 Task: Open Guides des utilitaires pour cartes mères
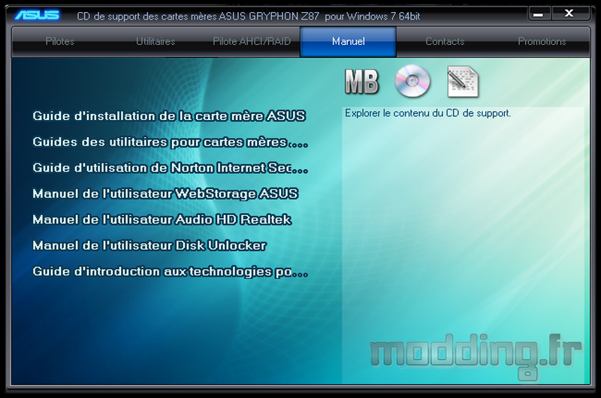coord(171,142)
